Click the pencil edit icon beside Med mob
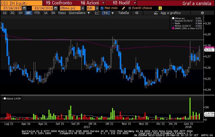This screenshot has width=215, height=137. coord(124,8)
